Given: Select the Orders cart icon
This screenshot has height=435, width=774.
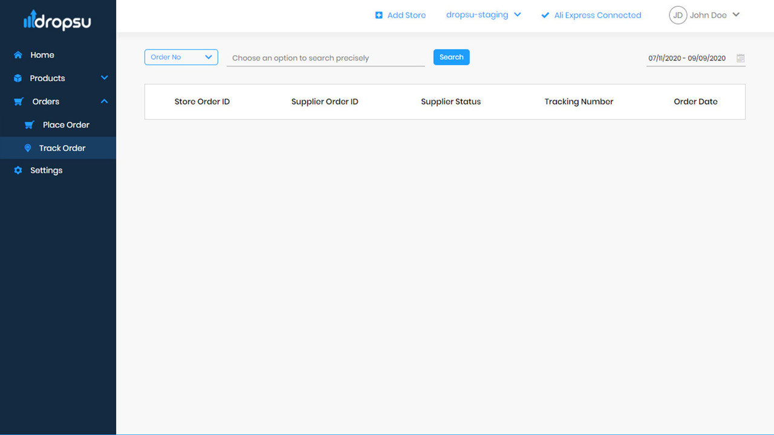Looking at the screenshot, I should click(17, 101).
